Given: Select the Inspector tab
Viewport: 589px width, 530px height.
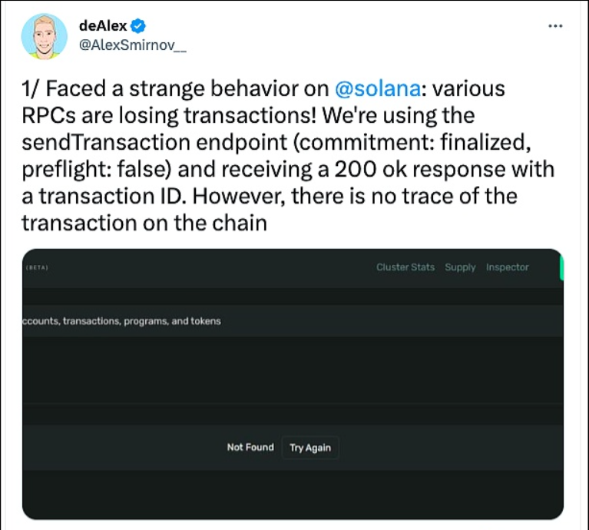Looking at the screenshot, I should pyautogui.click(x=507, y=267).
